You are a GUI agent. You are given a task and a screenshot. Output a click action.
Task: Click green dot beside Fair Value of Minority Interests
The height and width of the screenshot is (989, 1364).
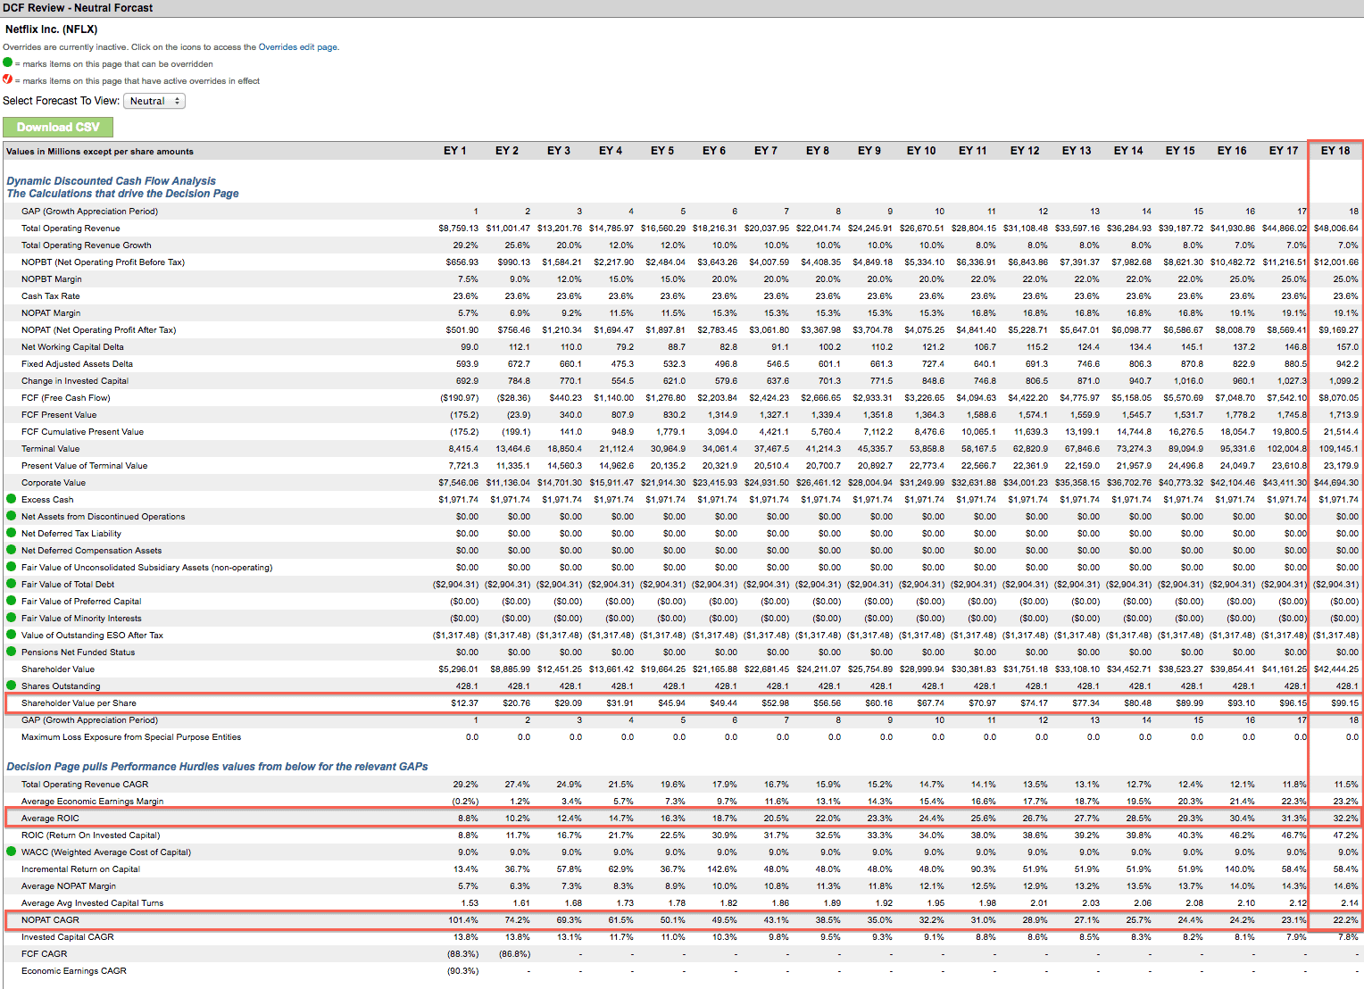click(x=11, y=618)
